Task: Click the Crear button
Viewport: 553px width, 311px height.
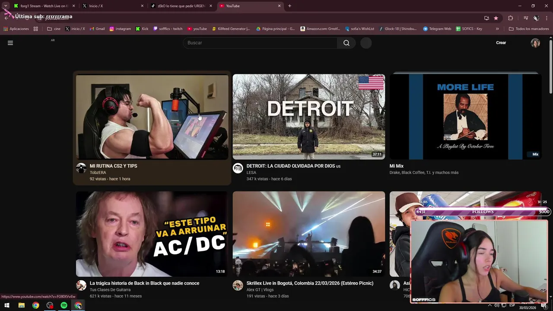Action: pyautogui.click(x=501, y=43)
